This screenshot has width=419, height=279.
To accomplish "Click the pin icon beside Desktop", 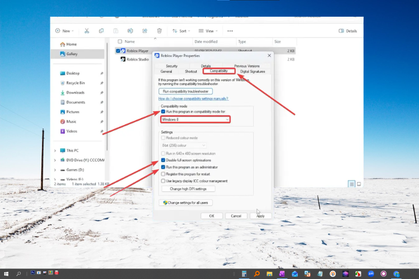I will [102, 74].
